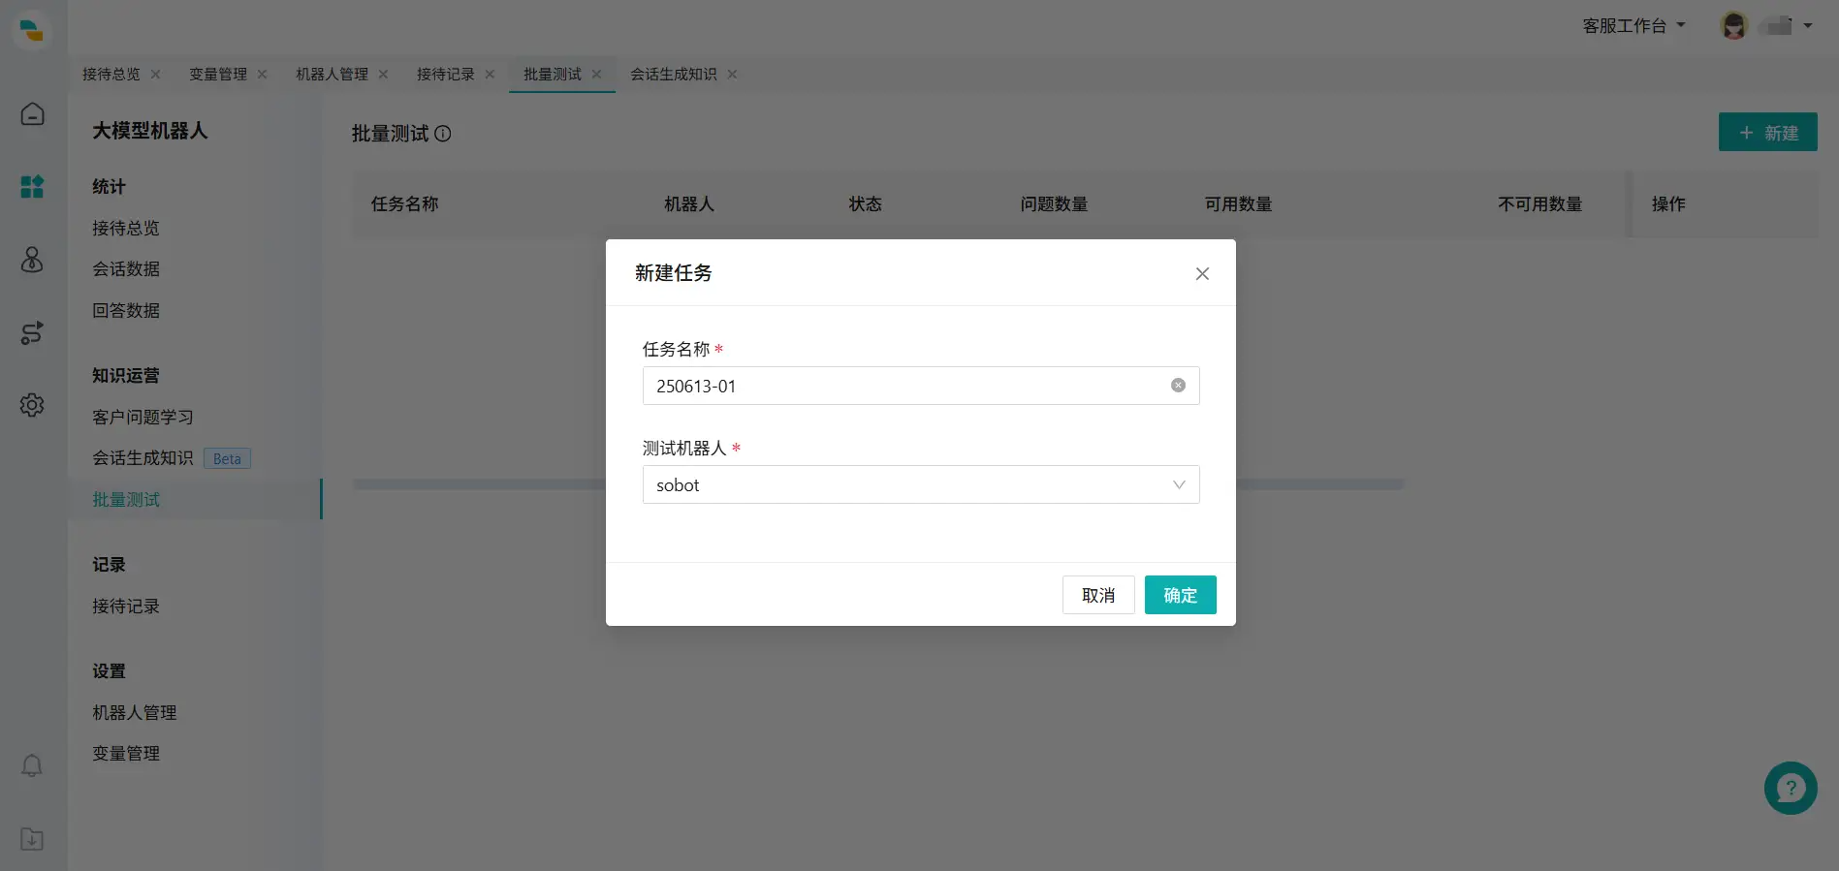1839x871 pixels.
Task: Expand the user account dropdown arrow
Action: click(1808, 26)
